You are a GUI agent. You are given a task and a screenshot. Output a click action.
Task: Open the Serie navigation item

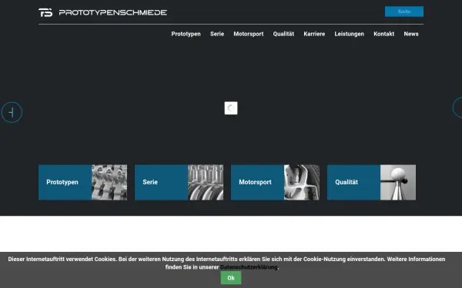pyautogui.click(x=217, y=34)
